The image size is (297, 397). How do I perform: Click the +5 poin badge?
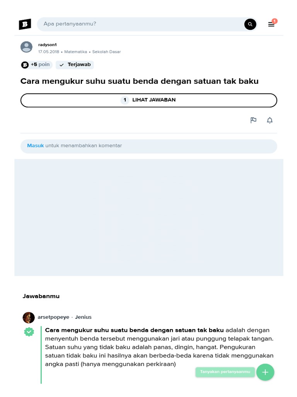point(36,65)
